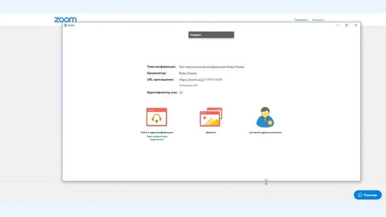
Task: Click the Demonstration label under the screen icon
Action: [211, 133]
